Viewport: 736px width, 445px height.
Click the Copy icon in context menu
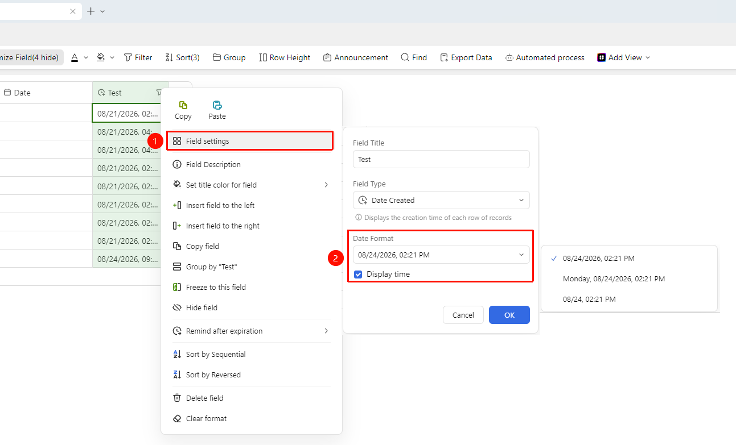[x=183, y=105]
